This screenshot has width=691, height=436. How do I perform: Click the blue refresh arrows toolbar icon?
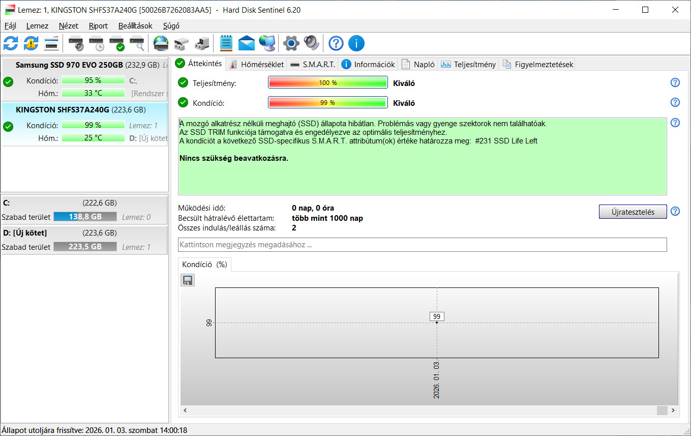click(x=11, y=43)
